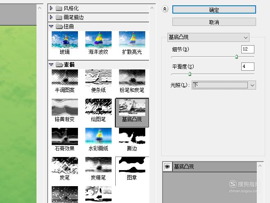Open the 光照 direction dropdown
Image resolution: width=270 pixels, height=203 pixels.
[224, 85]
